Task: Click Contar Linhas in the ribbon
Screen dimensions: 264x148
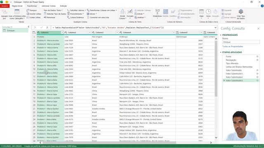Action: pyautogui.click(x=33, y=17)
